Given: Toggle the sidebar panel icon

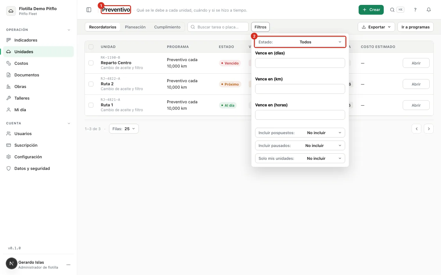Looking at the screenshot, I should point(89,10).
